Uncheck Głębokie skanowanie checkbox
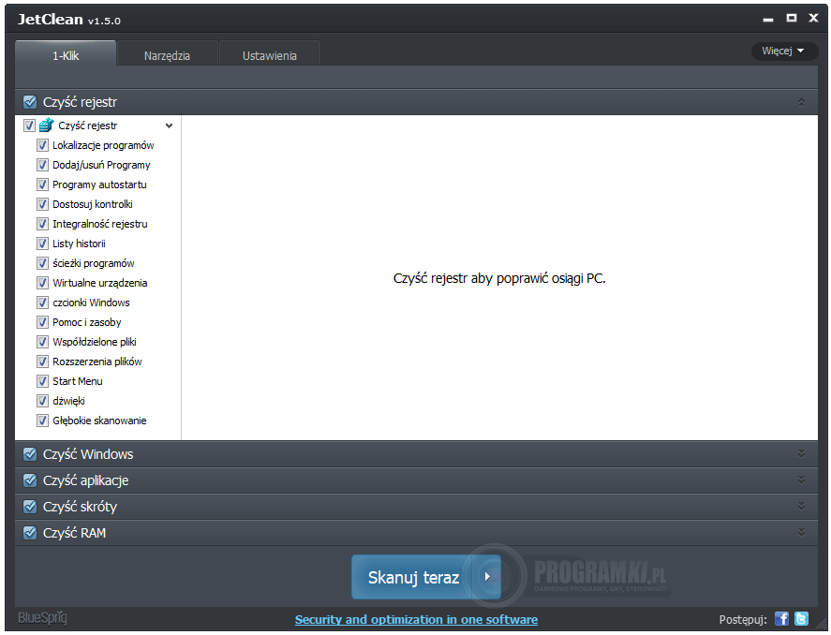 click(42, 421)
